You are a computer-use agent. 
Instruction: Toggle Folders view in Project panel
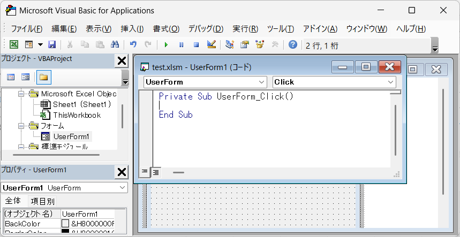coord(44,78)
